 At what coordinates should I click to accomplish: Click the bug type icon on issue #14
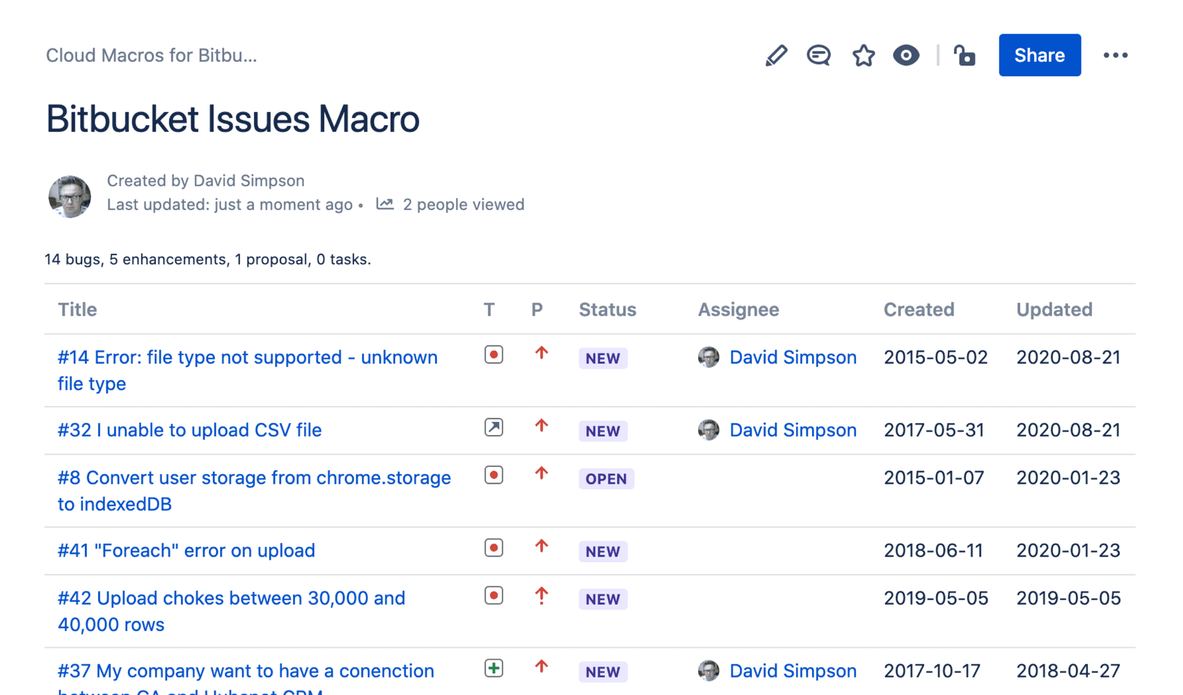click(x=493, y=354)
